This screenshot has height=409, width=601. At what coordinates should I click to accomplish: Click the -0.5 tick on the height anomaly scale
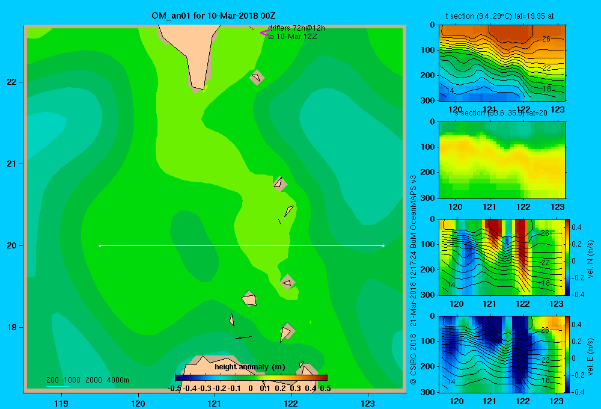tap(174, 389)
